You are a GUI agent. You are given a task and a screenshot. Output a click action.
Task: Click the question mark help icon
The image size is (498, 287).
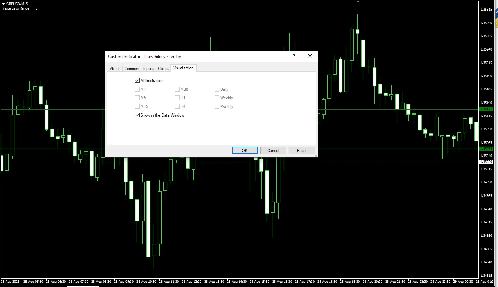tap(294, 56)
